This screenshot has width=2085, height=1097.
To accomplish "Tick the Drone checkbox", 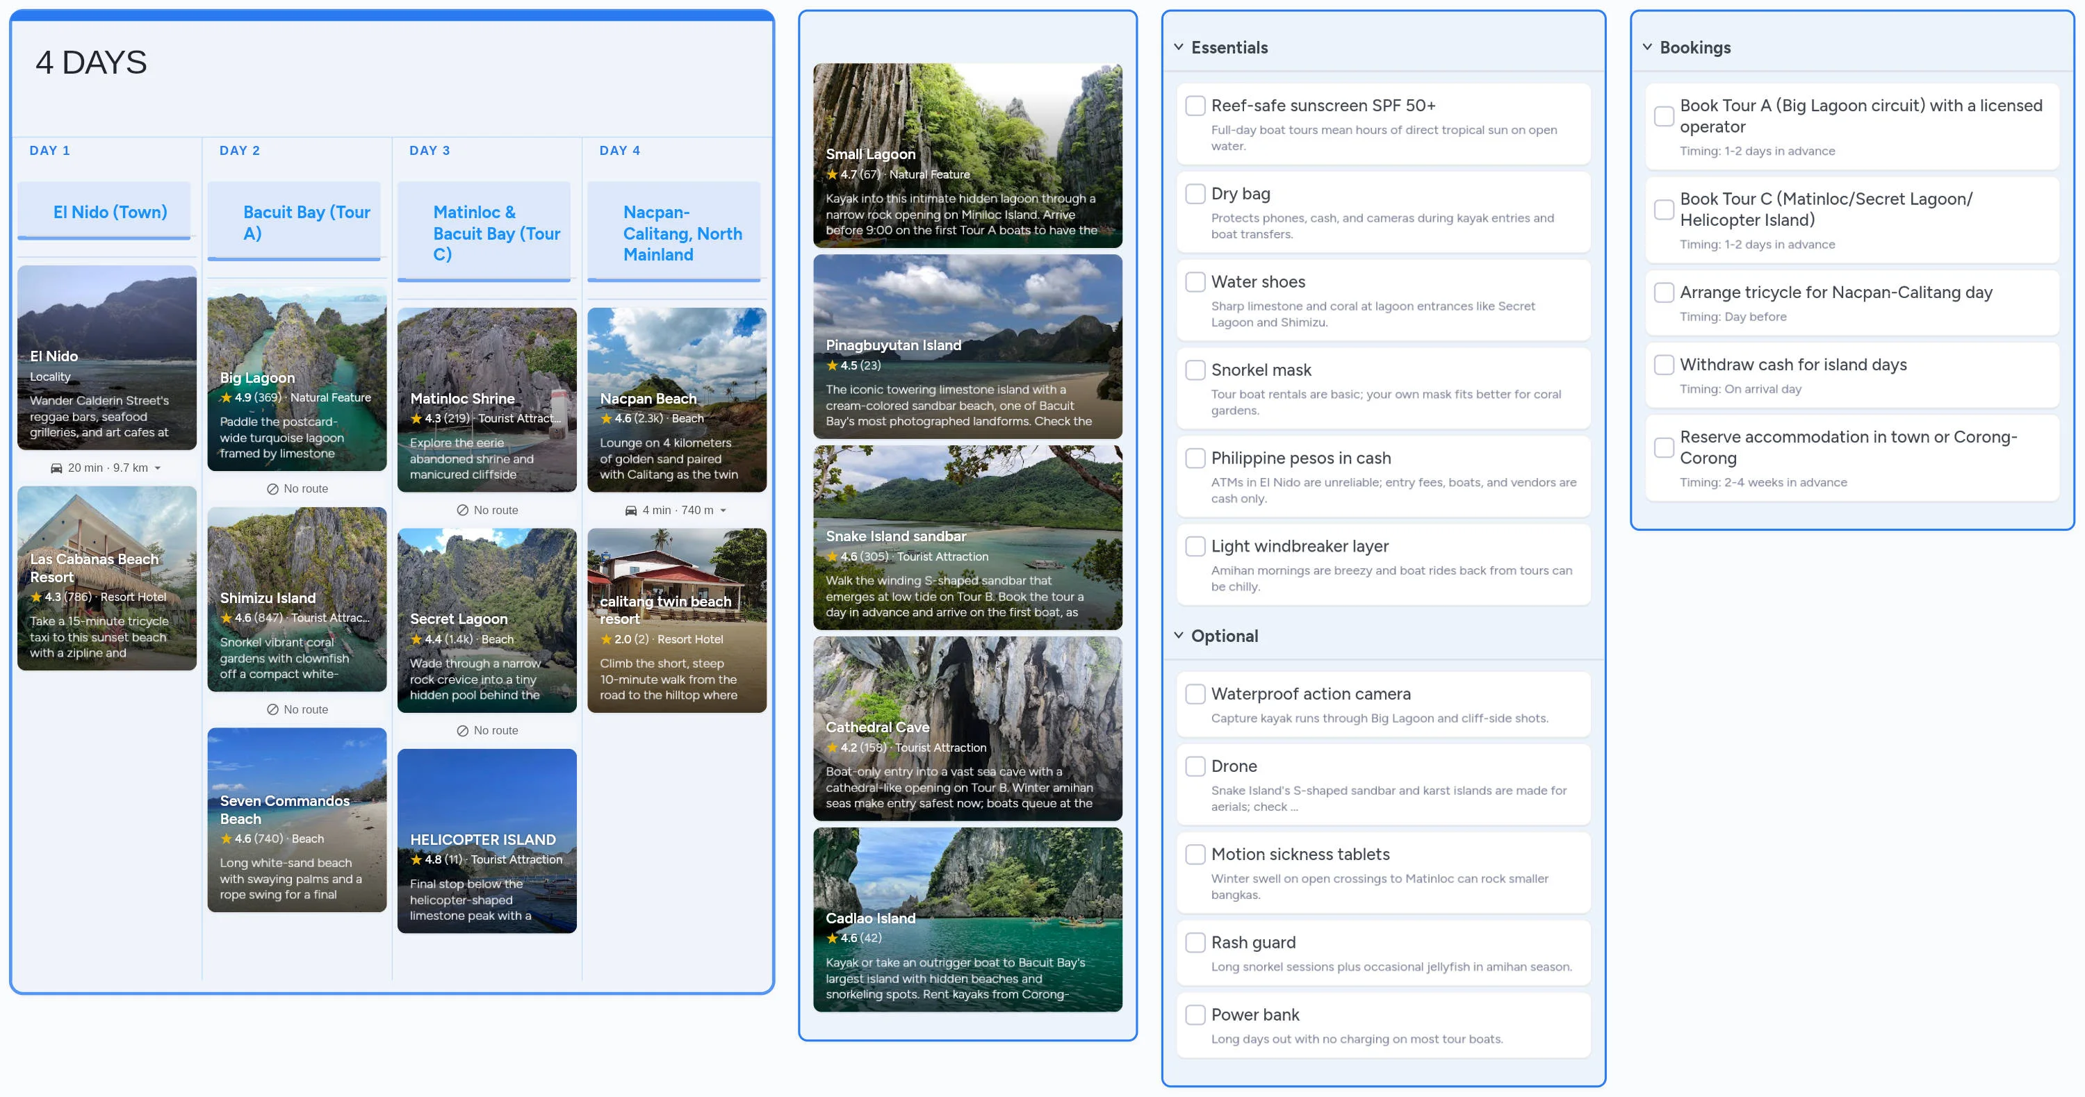I will 1195,766.
